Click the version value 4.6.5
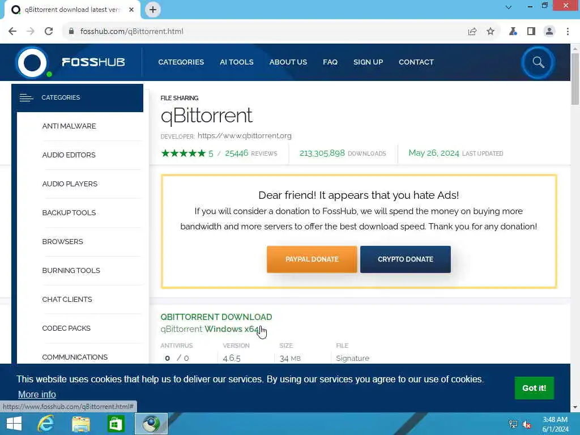580x435 pixels. click(232, 358)
